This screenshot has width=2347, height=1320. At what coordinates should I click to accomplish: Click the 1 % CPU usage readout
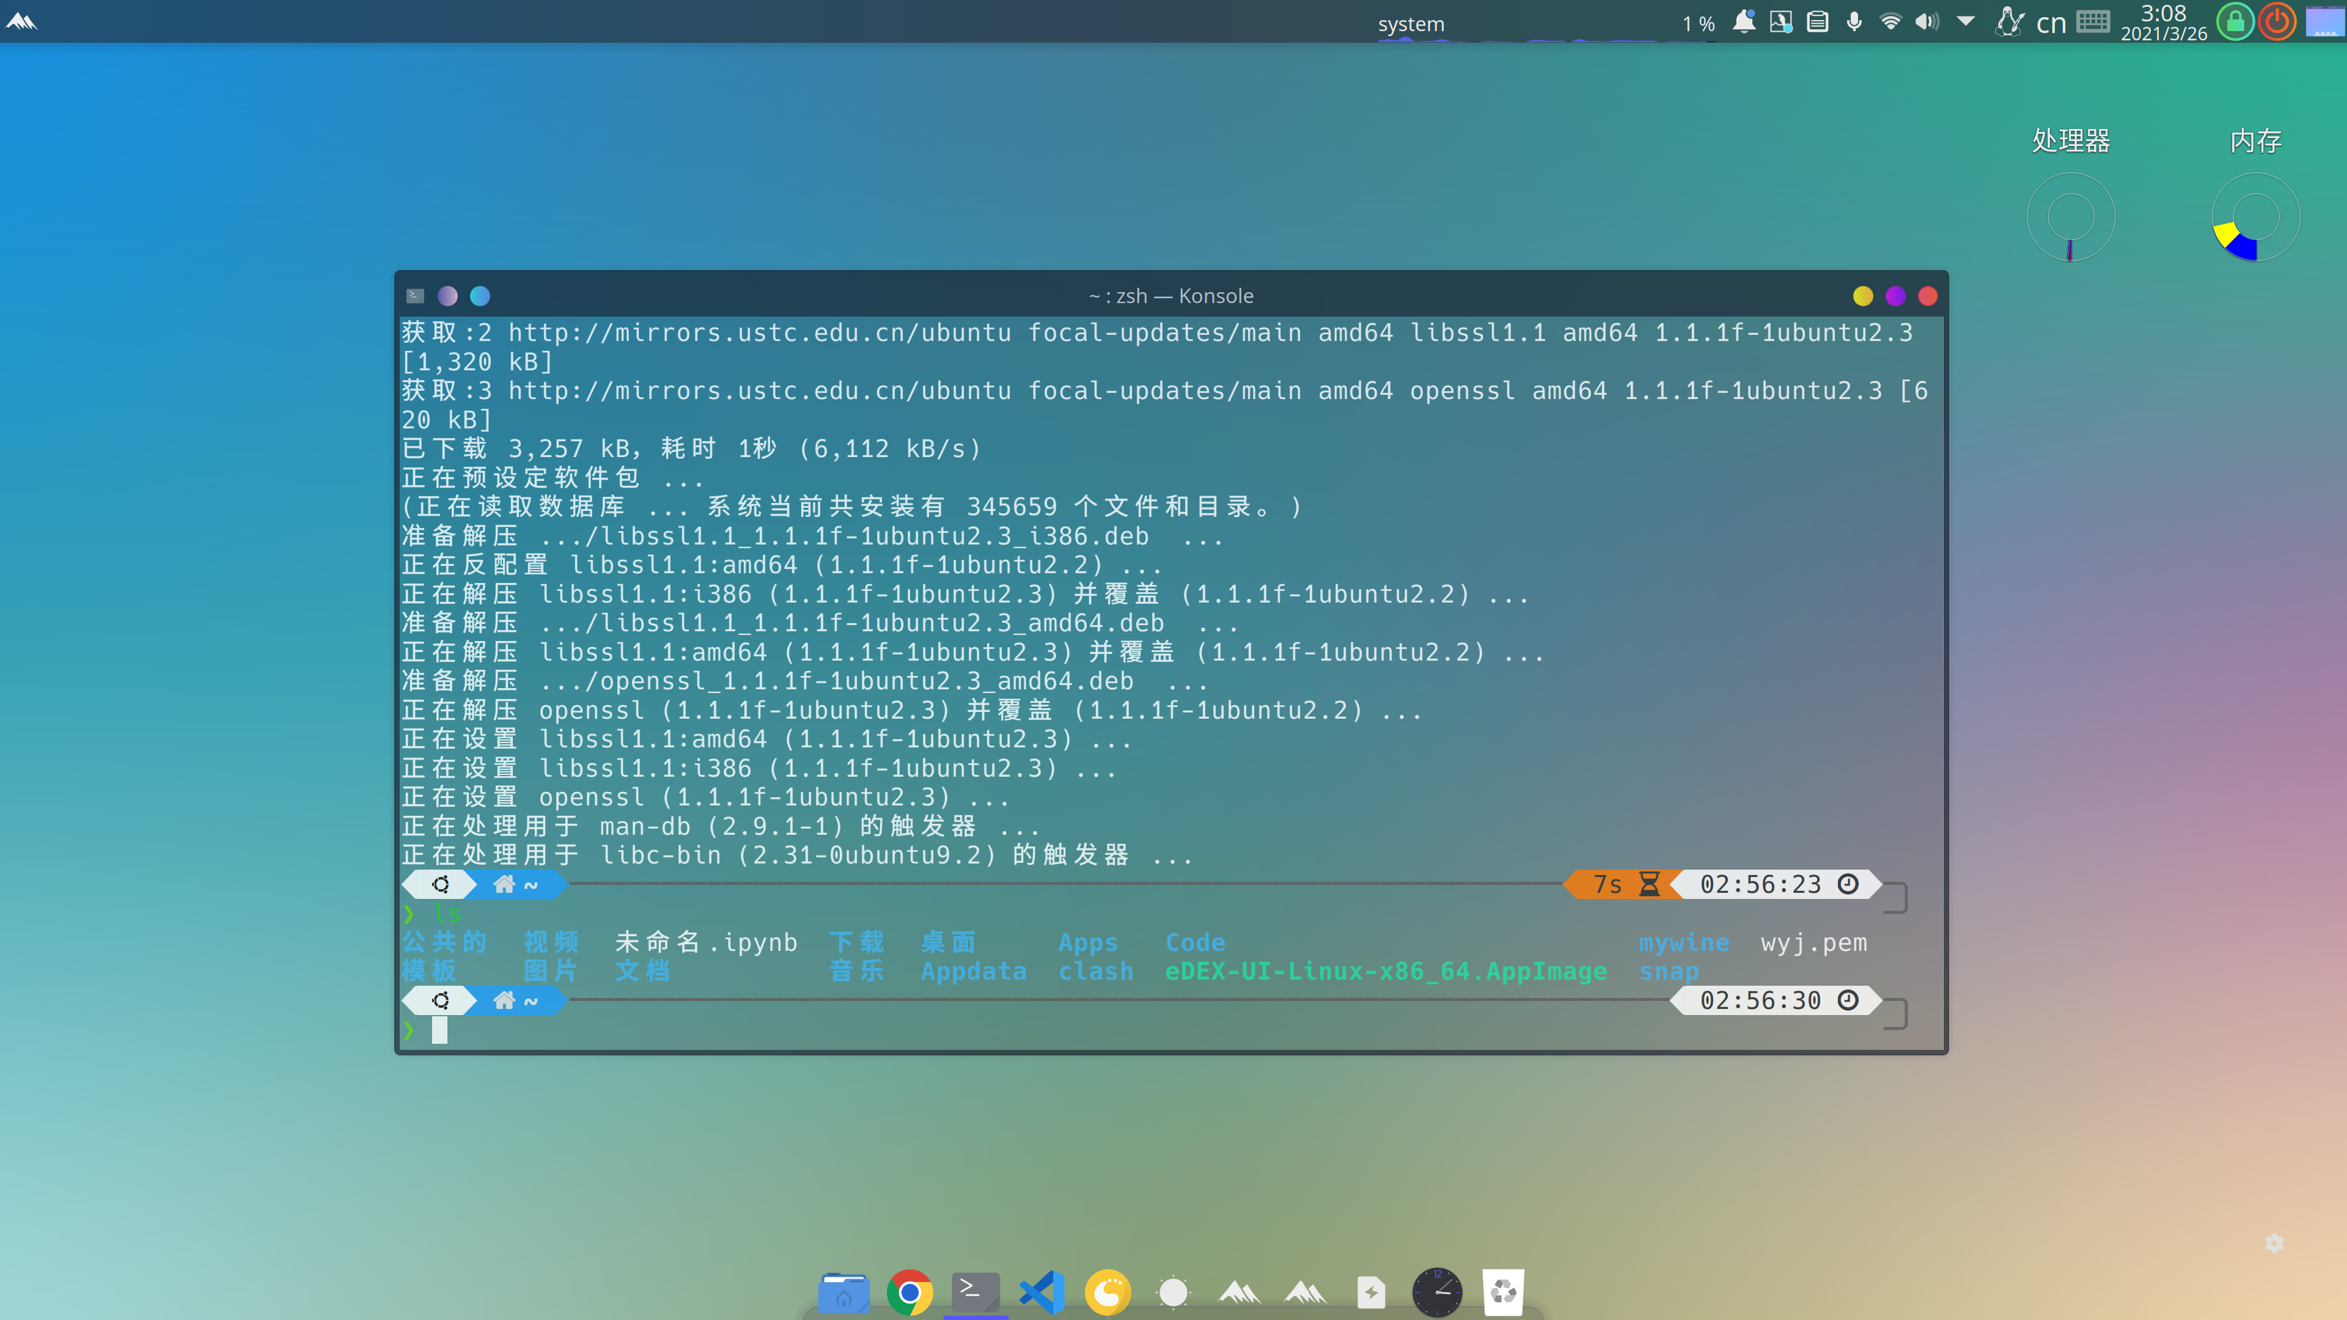click(1699, 24)
